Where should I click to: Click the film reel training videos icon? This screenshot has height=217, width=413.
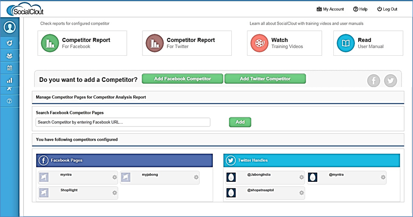[259, 43]
